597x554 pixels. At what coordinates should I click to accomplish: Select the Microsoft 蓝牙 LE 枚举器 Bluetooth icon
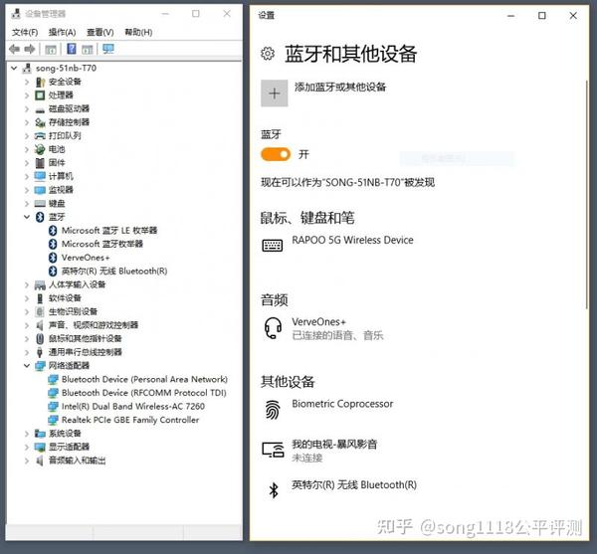(53, 231)
